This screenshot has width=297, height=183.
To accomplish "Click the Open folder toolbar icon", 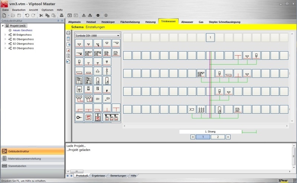I will [x=13, y=15].
